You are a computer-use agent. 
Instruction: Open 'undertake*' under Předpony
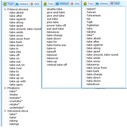[x=17, y=108]
